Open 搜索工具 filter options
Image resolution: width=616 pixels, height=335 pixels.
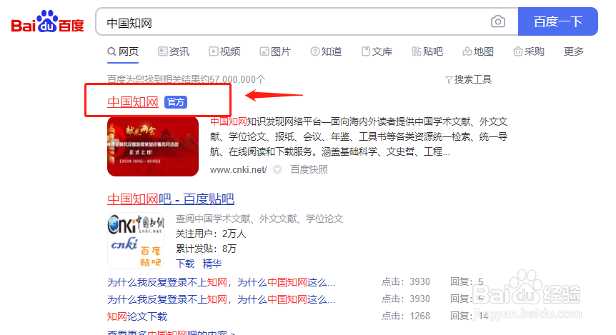(468, 80)
